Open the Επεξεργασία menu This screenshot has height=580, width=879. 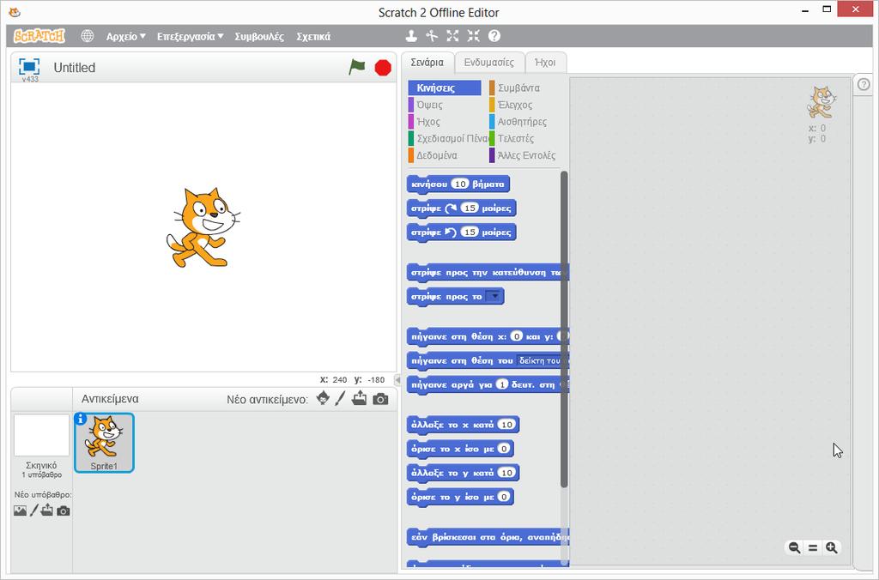point(190,36)
